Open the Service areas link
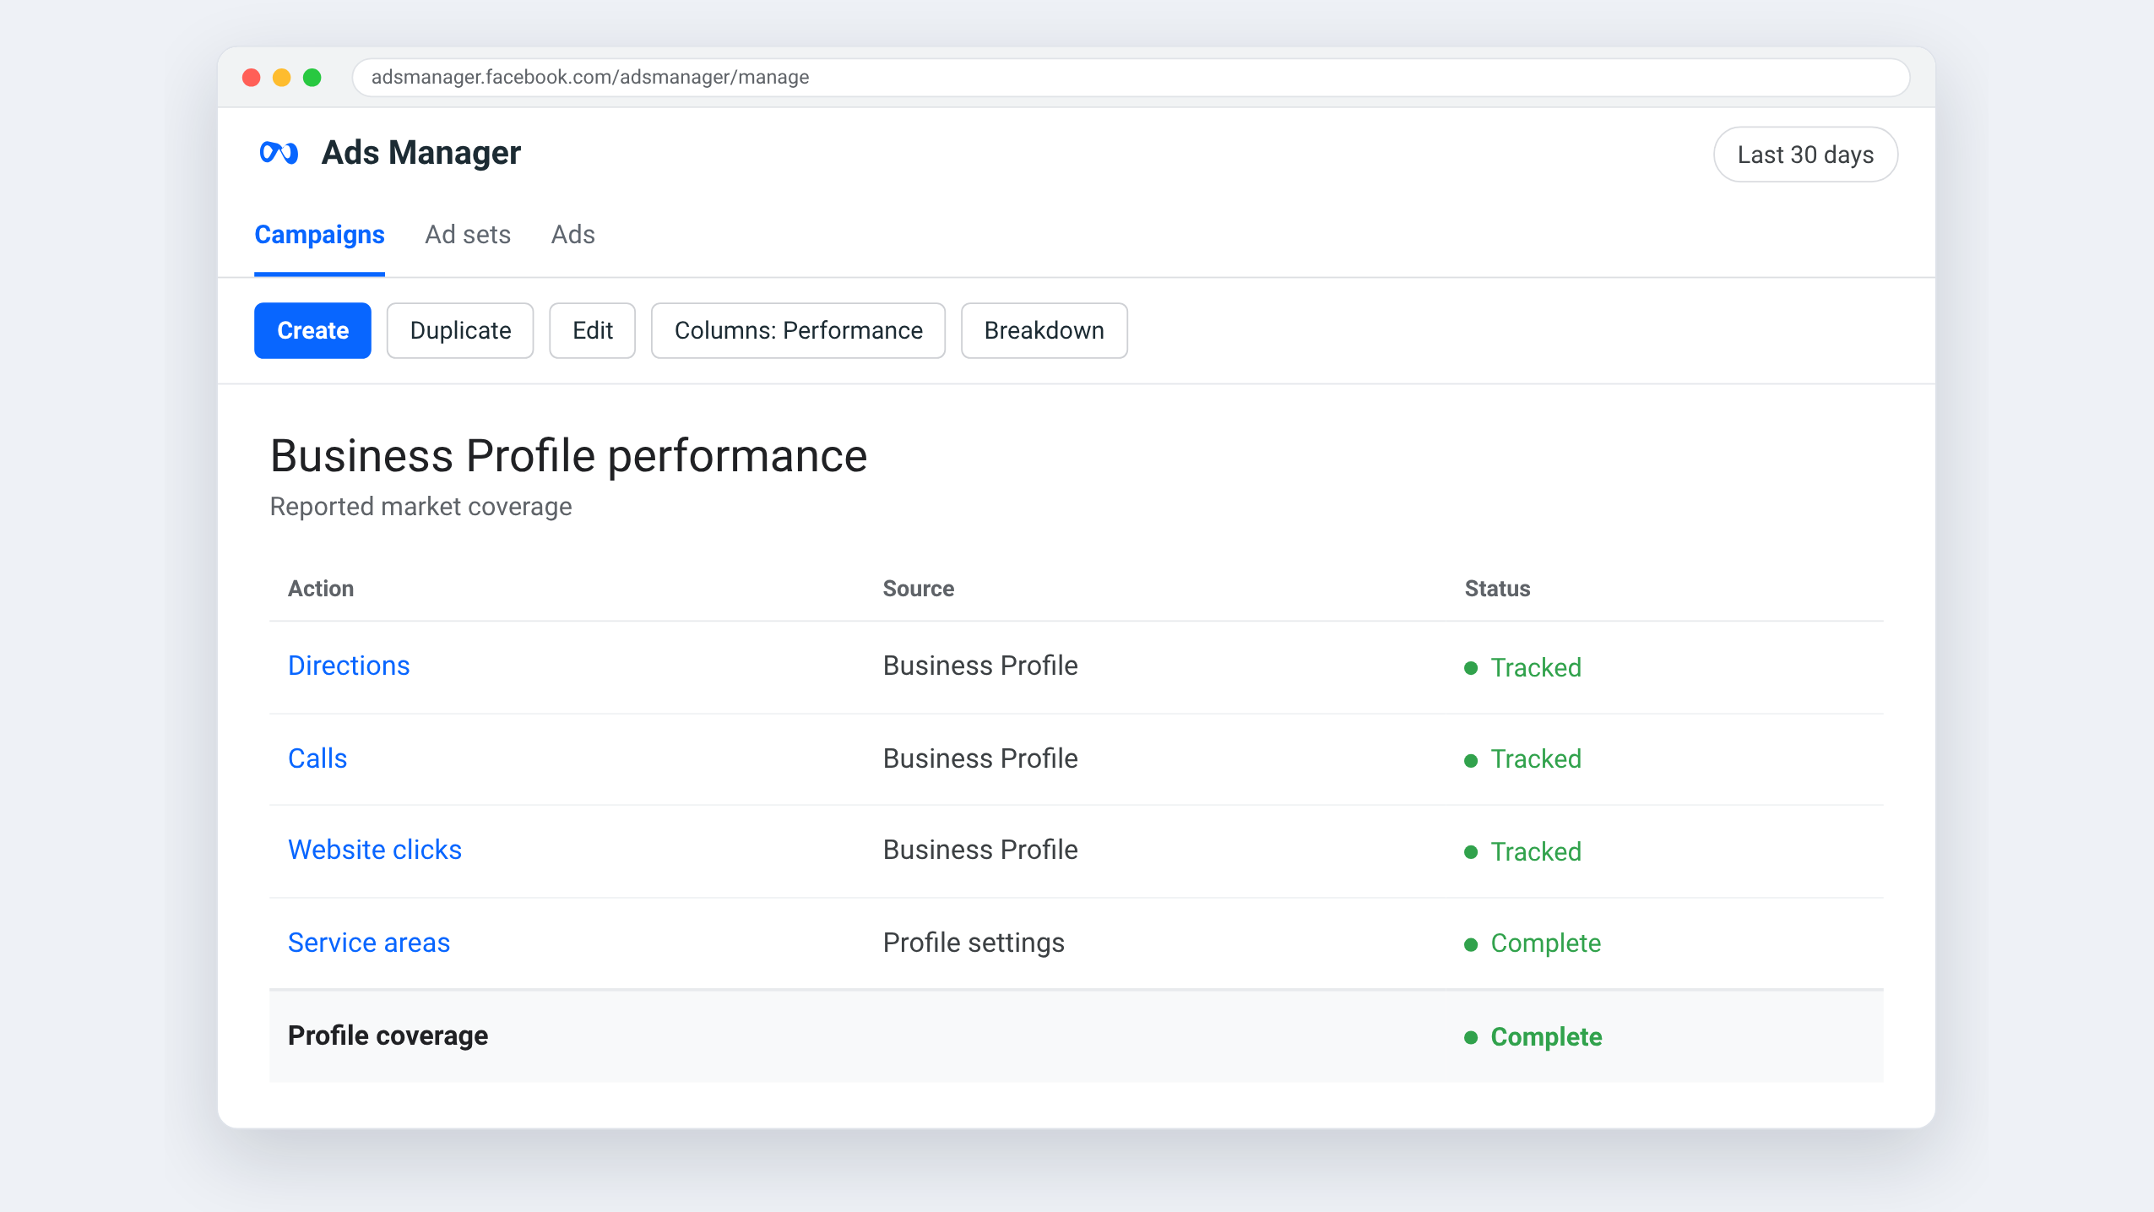Viewport: 2154px width, 1212px height. point(369,943)
